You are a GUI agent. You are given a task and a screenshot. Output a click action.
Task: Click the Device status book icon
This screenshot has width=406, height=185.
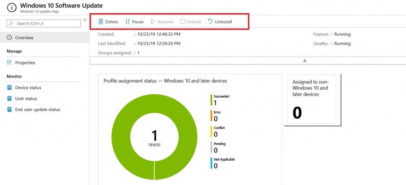tap(10, 88)
